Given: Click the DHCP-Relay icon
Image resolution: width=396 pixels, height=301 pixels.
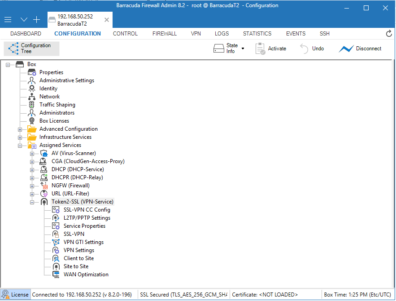Looking at the screenshot, I should click(44, 177).
